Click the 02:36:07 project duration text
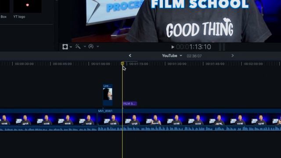This screenshot has width=281, height=158. (x=194, y=56)
